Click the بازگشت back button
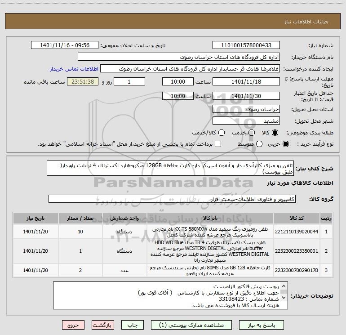 click(x=102, y=325)
